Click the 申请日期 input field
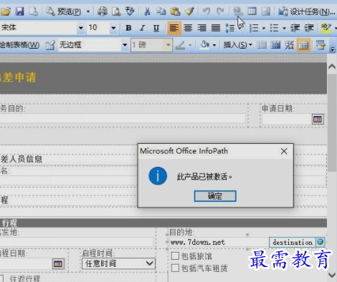 (x=287, y=119)
